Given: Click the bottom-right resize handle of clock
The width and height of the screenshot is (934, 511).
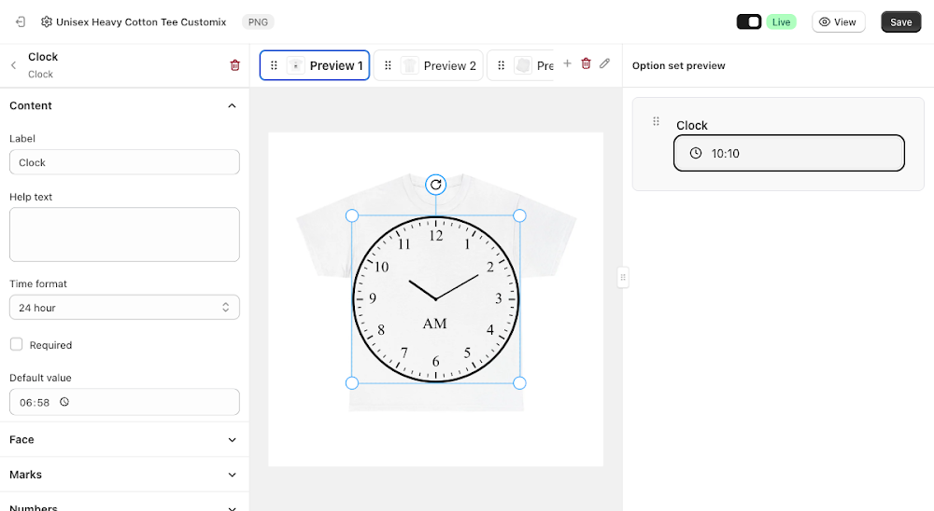Looking at the screenshot, I should 519,383.
